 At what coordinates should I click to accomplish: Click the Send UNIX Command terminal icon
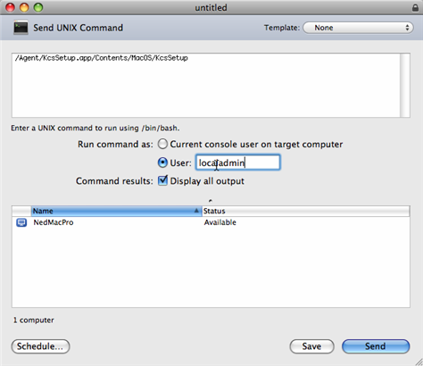click(21, 28)
